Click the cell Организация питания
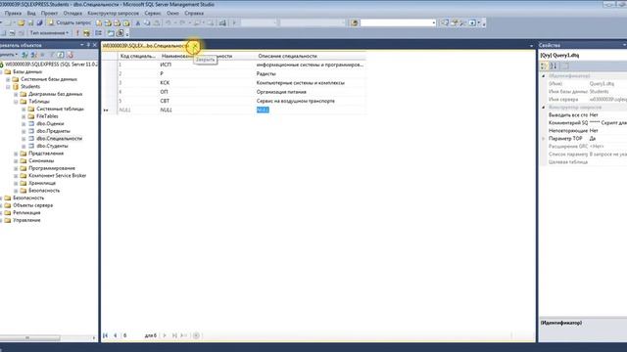The image size is (627, 352). [x=311, y=92]
